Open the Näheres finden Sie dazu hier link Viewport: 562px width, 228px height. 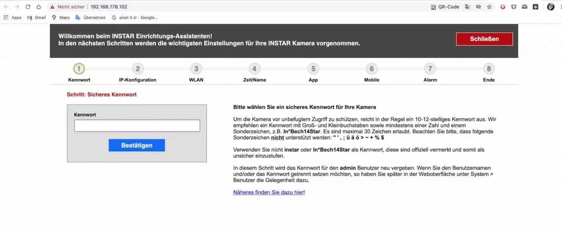[x=269, y=192]
